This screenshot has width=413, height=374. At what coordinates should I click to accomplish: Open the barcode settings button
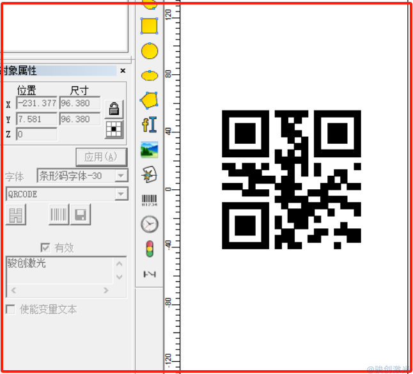click(59, 215)
